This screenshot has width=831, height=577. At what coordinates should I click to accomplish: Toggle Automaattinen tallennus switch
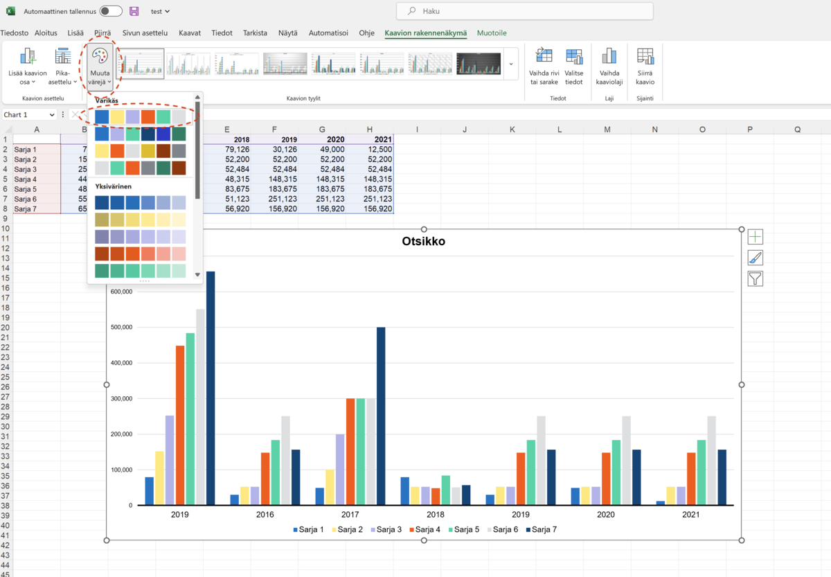click(111, 11)
